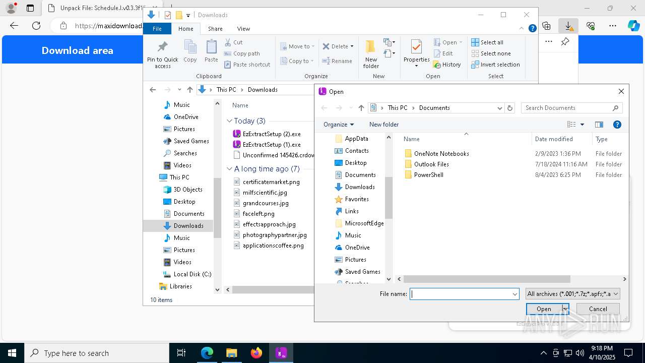Click the Cut scissors command
Viewport: 645px width, 363px height.
[x=233, y=42]
